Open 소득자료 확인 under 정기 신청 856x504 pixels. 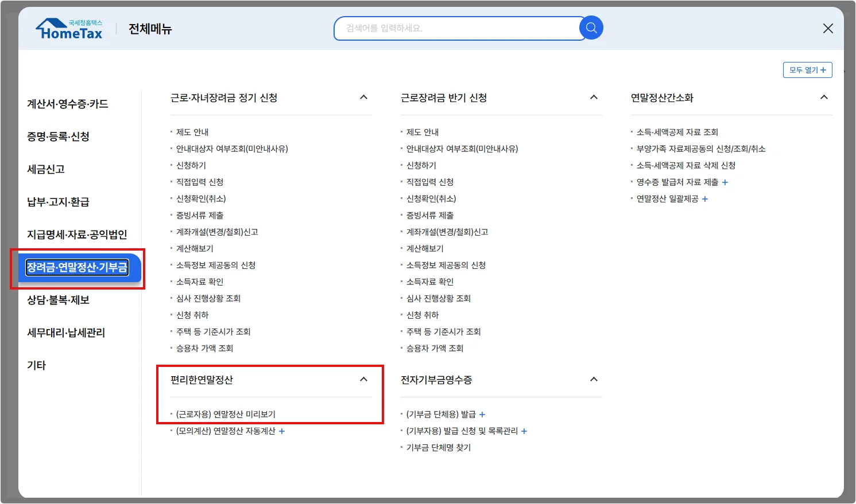pos(200,282)
